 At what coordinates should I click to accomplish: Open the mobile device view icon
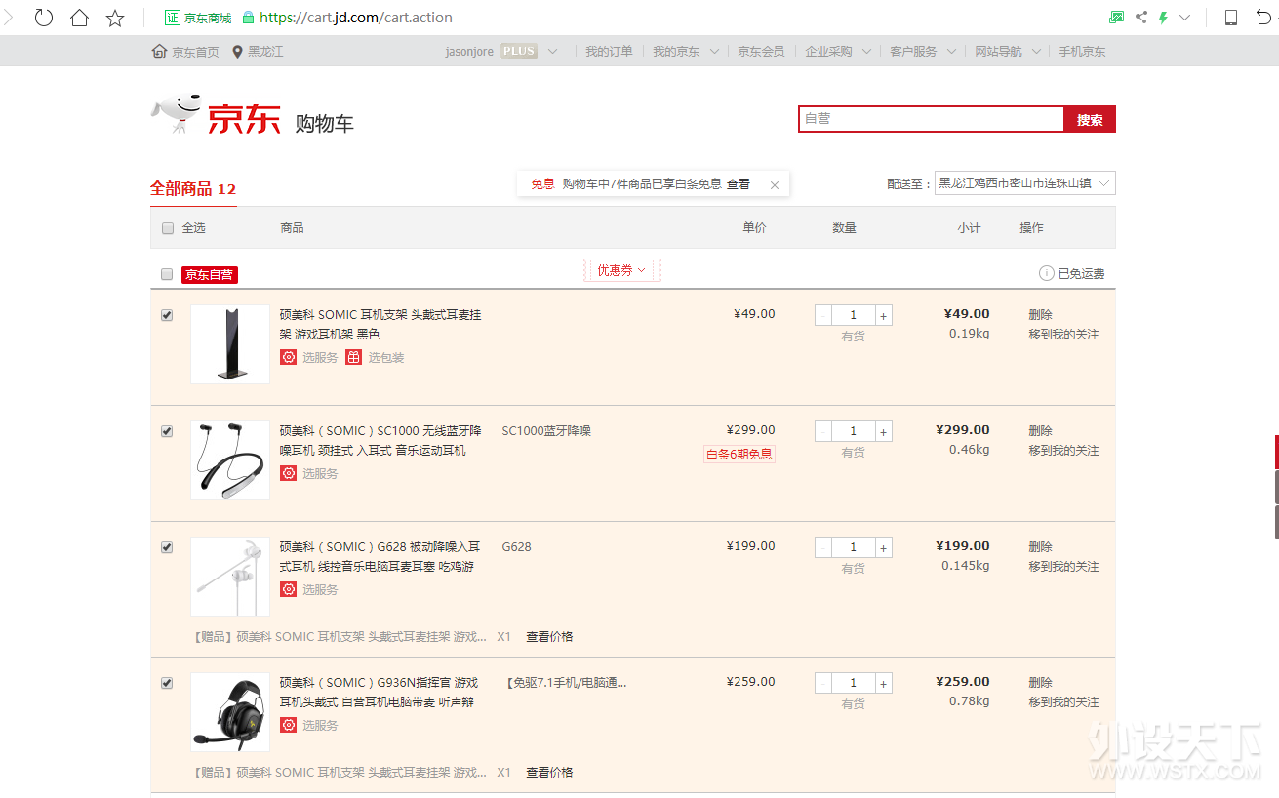1231,17
